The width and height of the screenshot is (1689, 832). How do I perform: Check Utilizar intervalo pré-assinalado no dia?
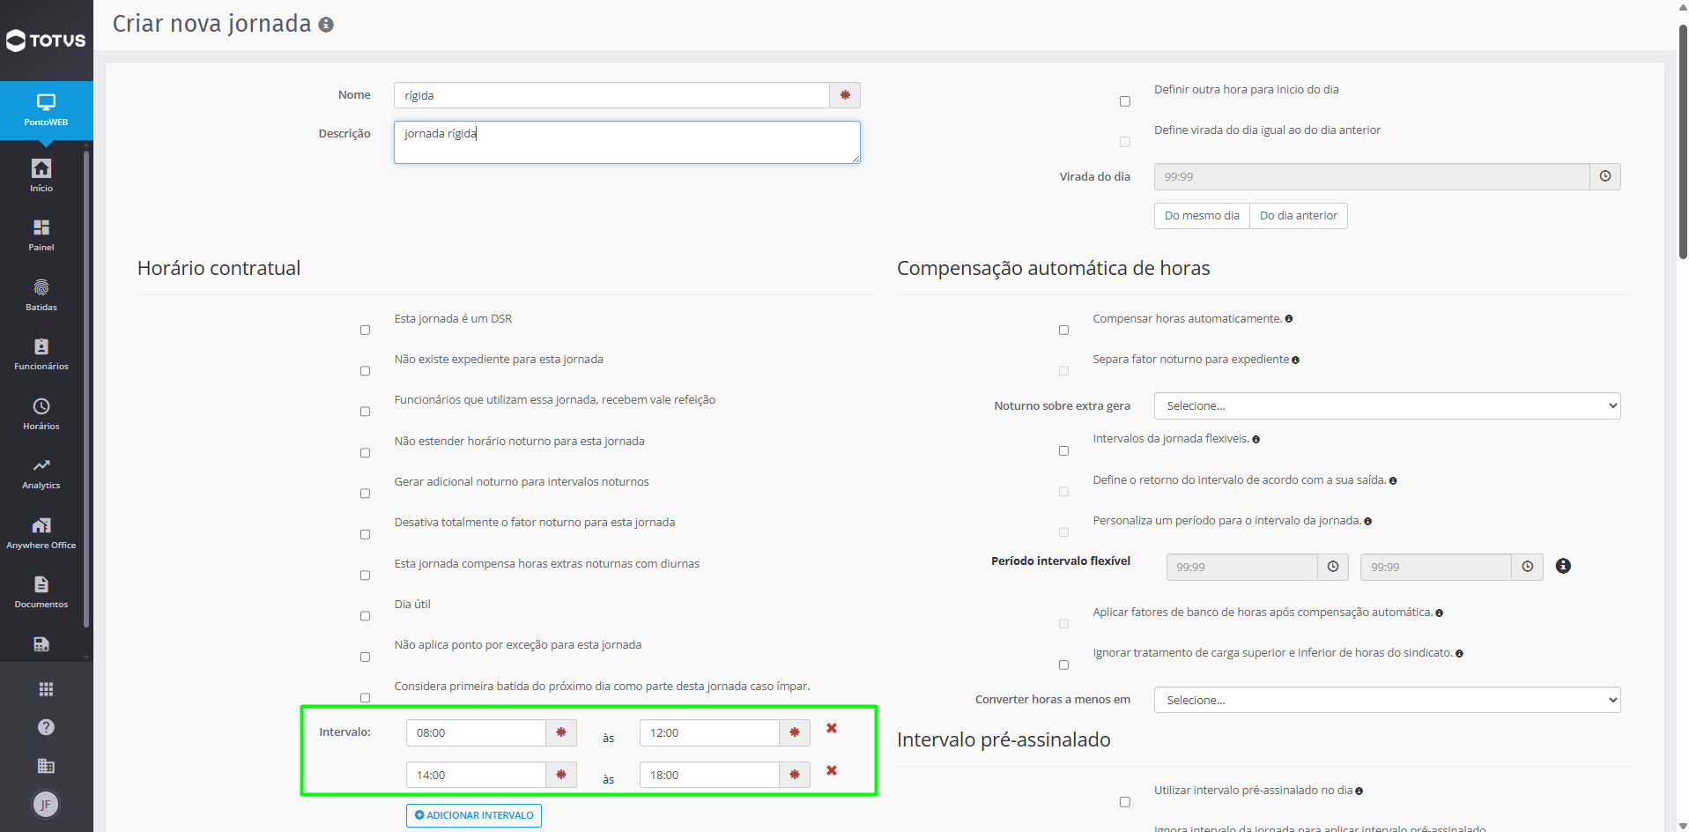pyautogui.click(x=1125, y=802)
